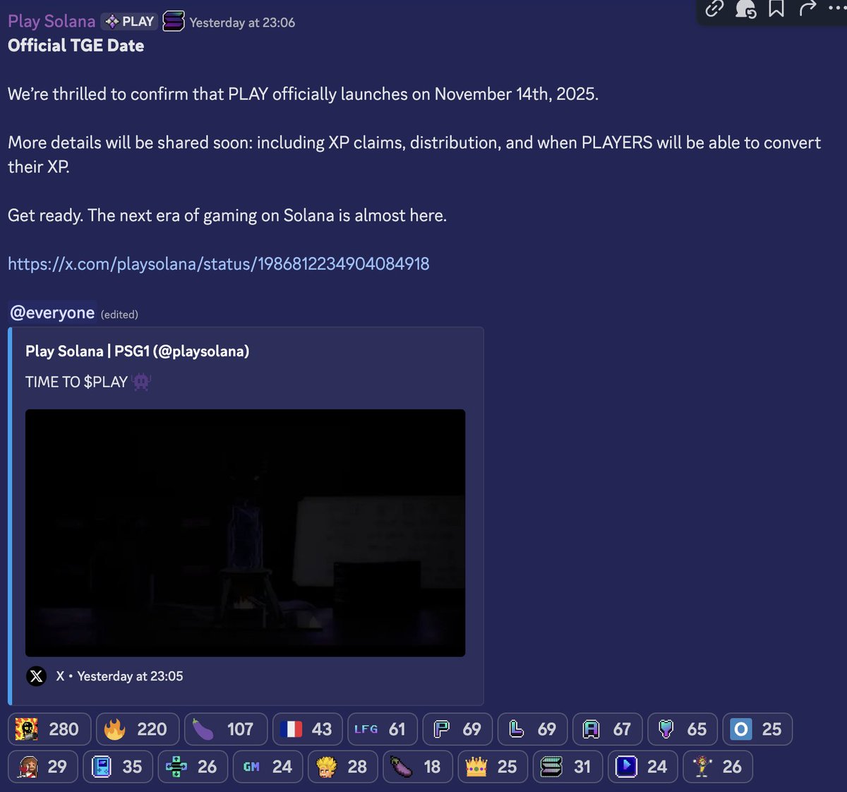Toggle the eggplant reaction with 107
Image resolution: width=847 pixels, height=792 pixels.
pyautogui.click(x=226, y=729)
